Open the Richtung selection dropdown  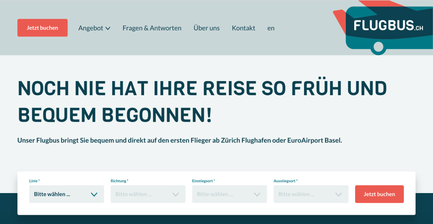148,194
